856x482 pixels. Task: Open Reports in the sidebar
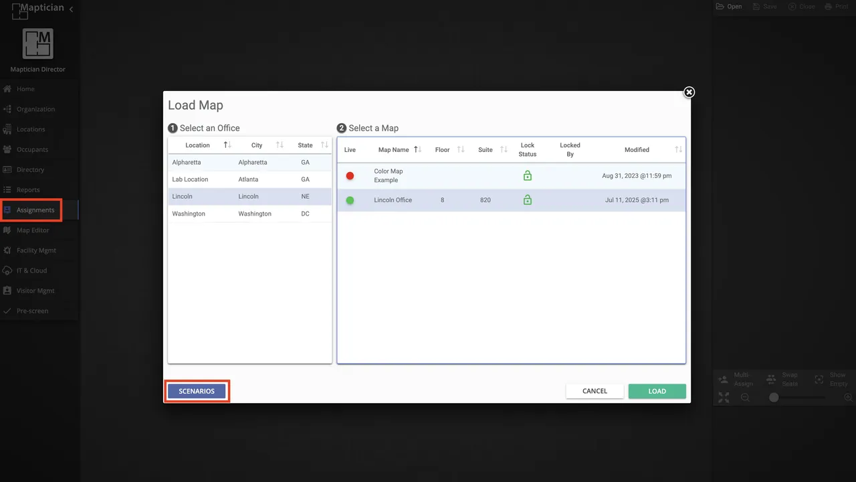[x=39, y=190]
